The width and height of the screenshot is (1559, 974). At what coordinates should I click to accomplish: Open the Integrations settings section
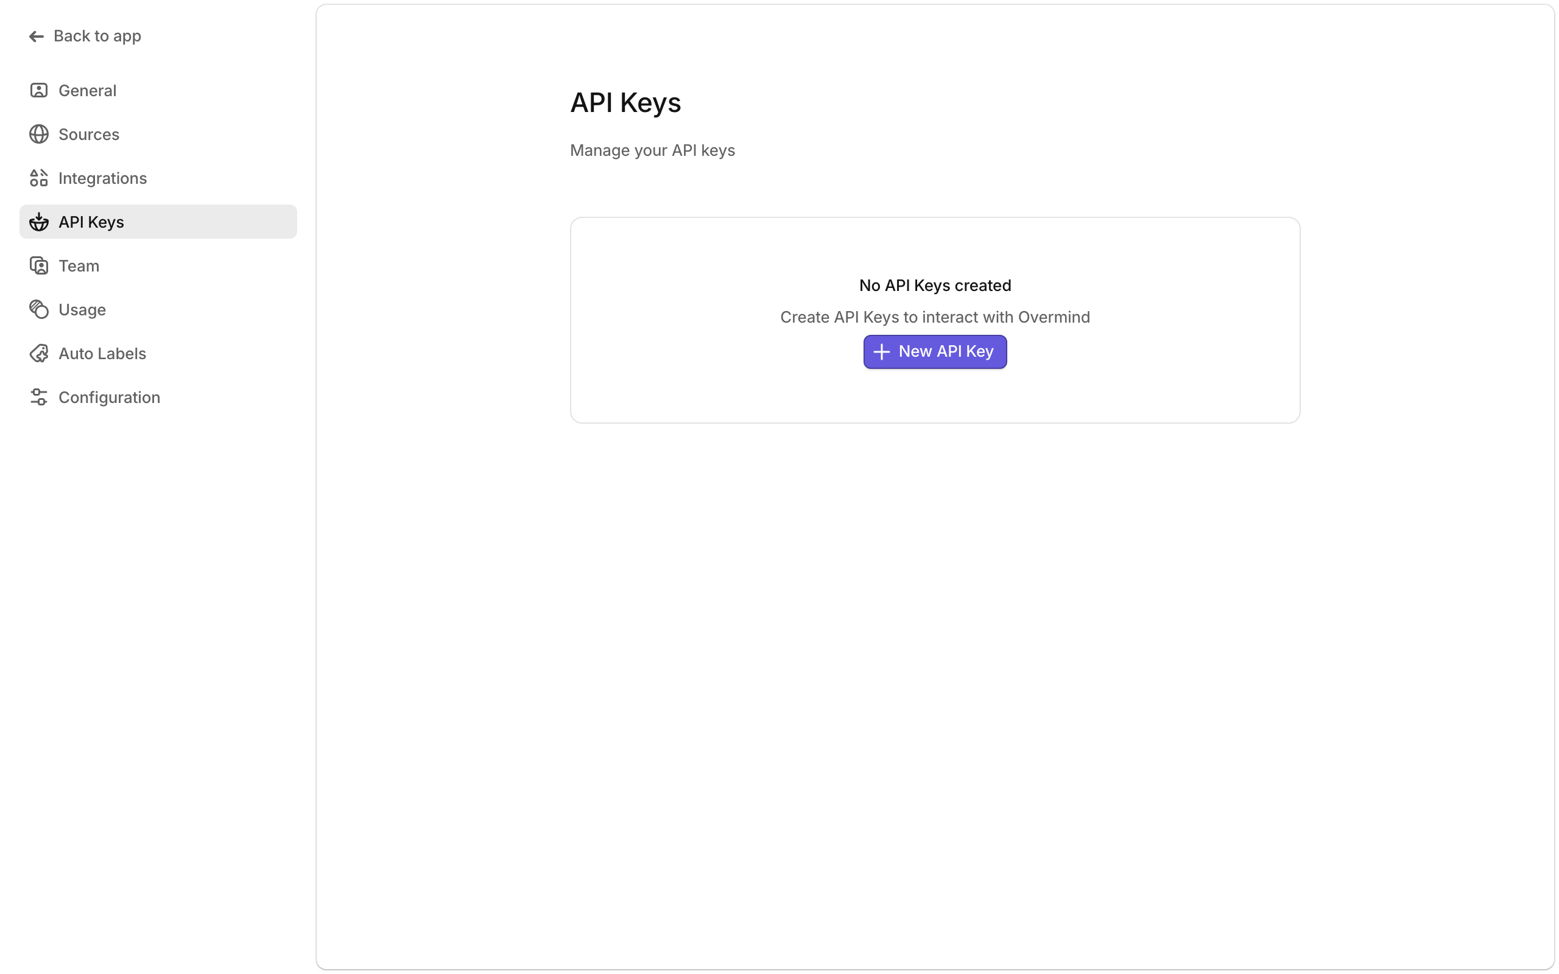(102, 178)
